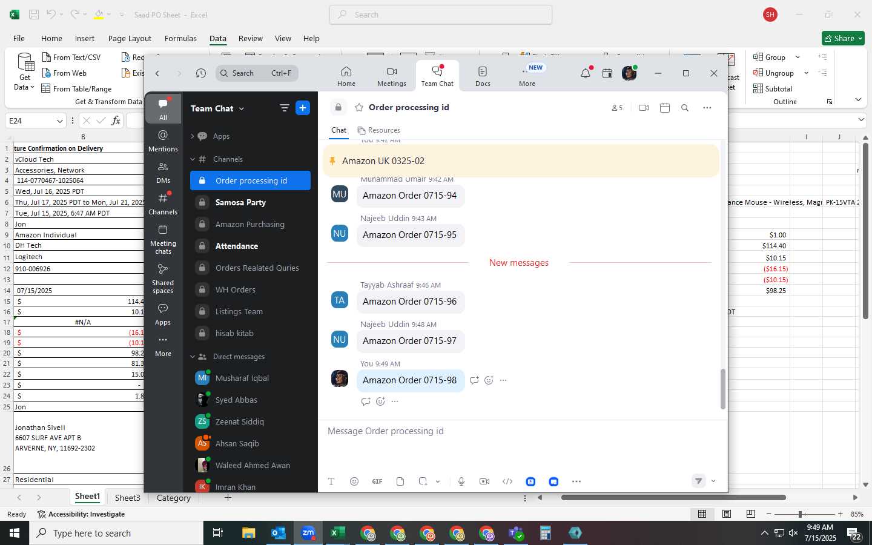Viewport: 872px width, 545px height.
Task: Select DMs in Zoom sidebar
Action: click(x=163, y=172)
